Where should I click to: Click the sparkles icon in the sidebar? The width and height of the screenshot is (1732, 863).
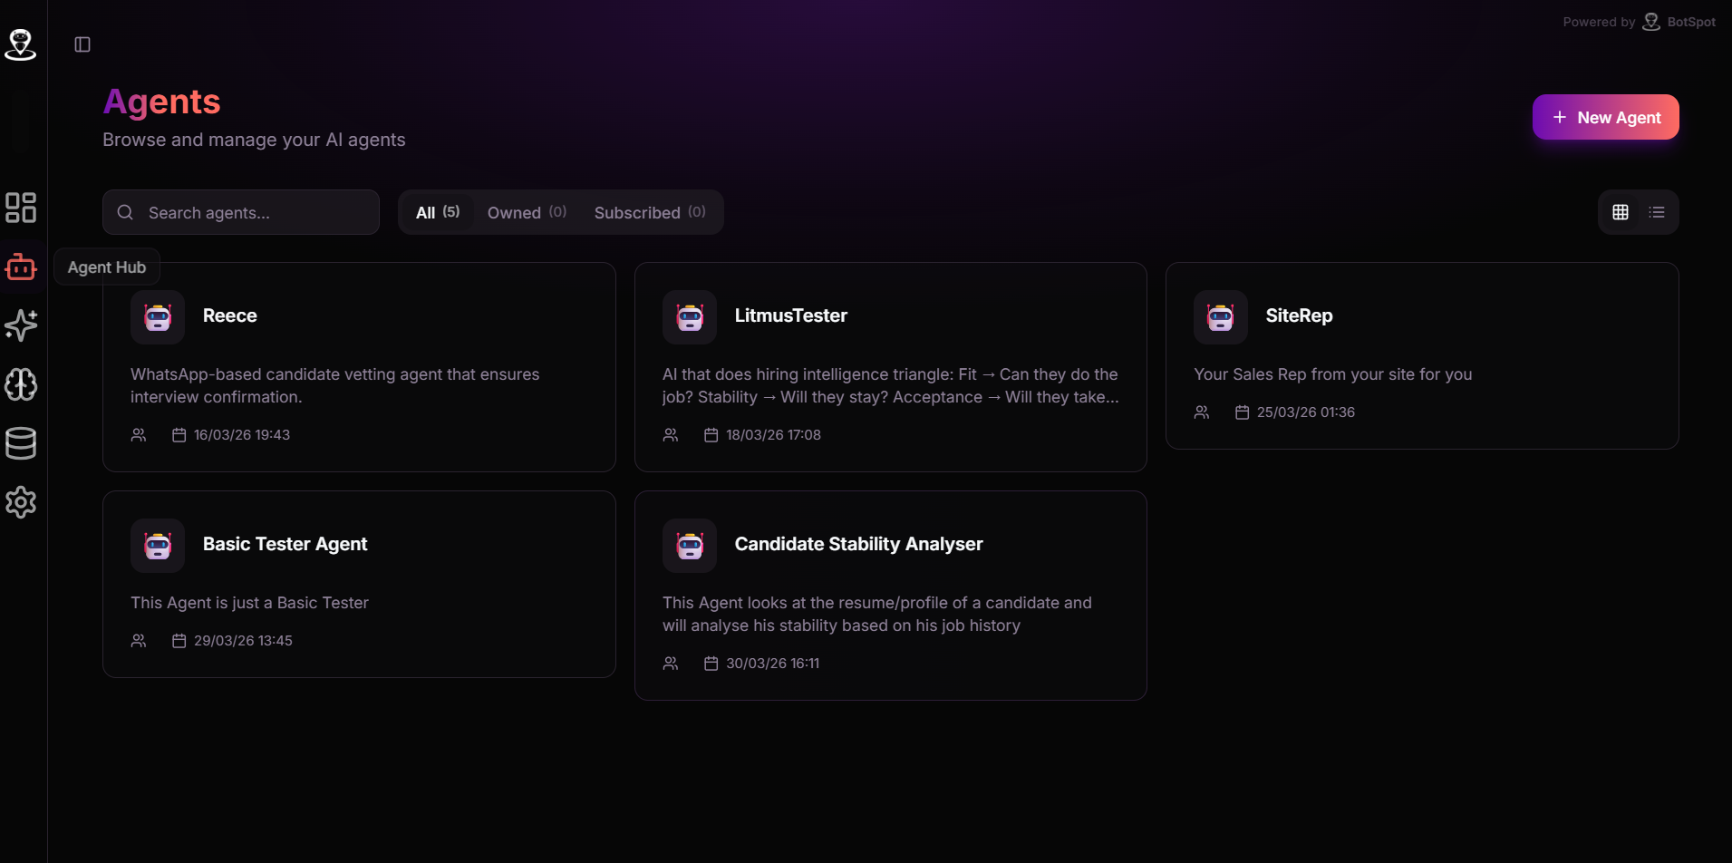coord(20,325)
